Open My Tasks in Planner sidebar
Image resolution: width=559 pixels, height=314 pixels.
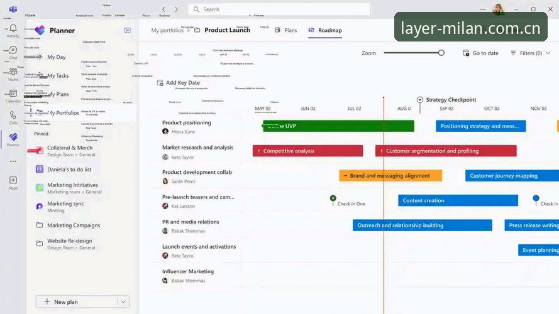click(58, 75)
